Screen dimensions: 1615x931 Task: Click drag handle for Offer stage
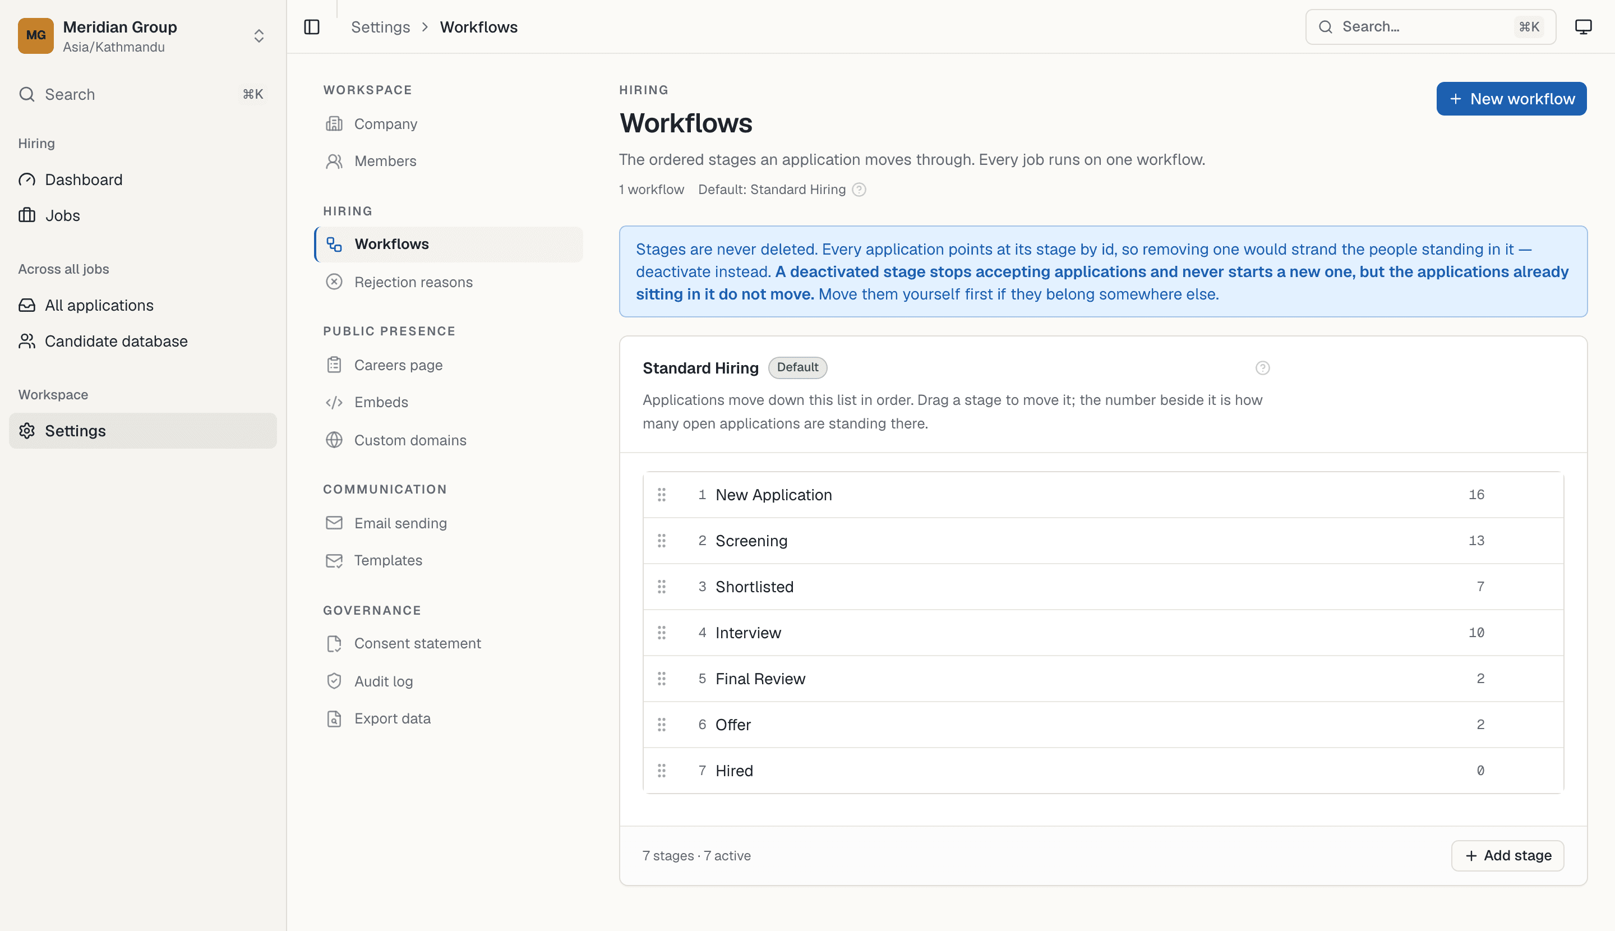click(662, 725)
